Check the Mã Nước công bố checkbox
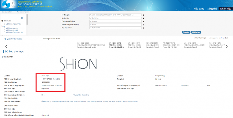 pyautogui.click(x=5, y=30)
